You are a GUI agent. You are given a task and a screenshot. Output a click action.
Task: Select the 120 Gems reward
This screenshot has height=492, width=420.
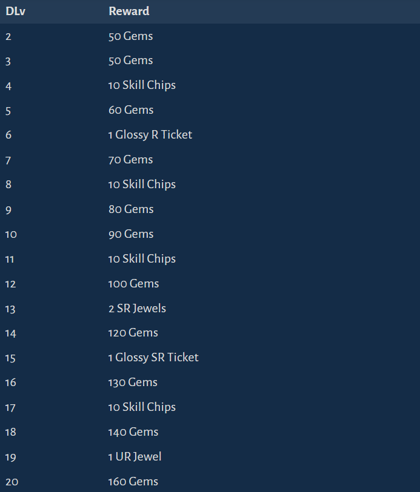[x=133, y=333]
